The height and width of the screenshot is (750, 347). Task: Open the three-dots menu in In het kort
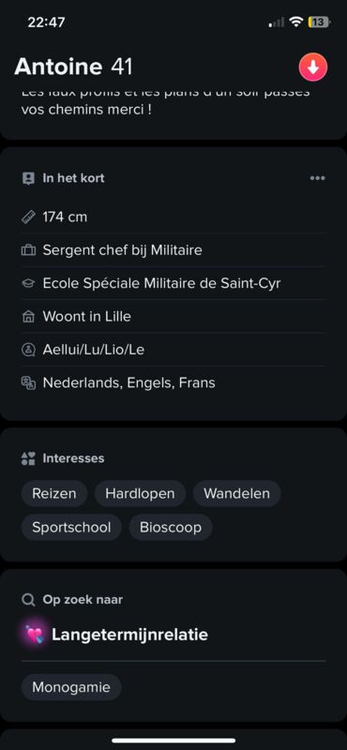tap(317, 178)
